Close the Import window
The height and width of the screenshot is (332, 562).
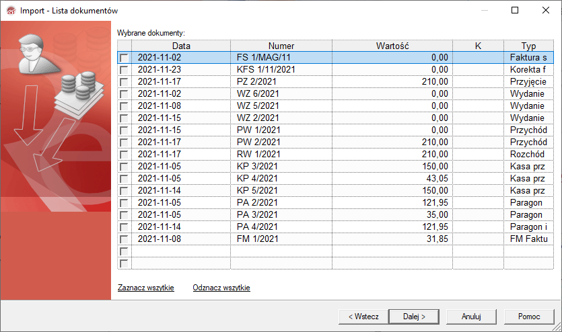click(x=546, y=10)
